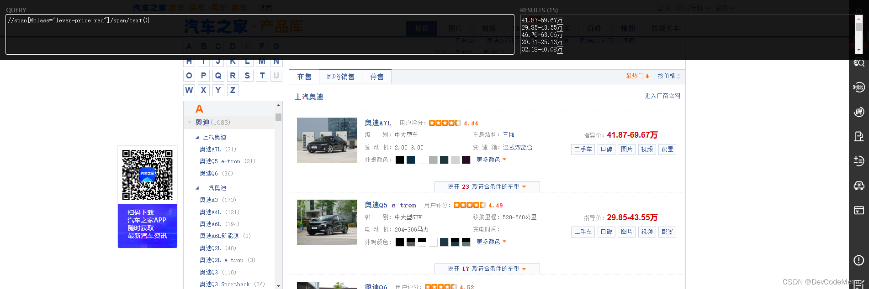Switch to 在售 tab
Viewport: 869px width, 289px height.
pyautogui.click(x=304, y=77)
